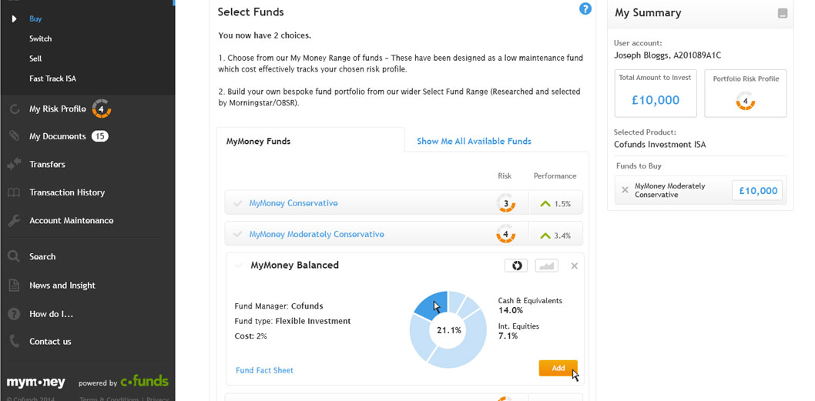
Task: Show performance graph view for MyMoney Balanced
Action: click(x=547, y=266)
